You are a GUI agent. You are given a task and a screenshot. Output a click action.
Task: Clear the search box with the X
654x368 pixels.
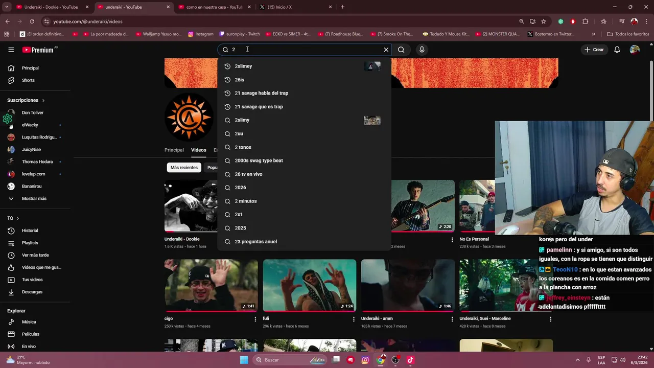tap(386, 50)
